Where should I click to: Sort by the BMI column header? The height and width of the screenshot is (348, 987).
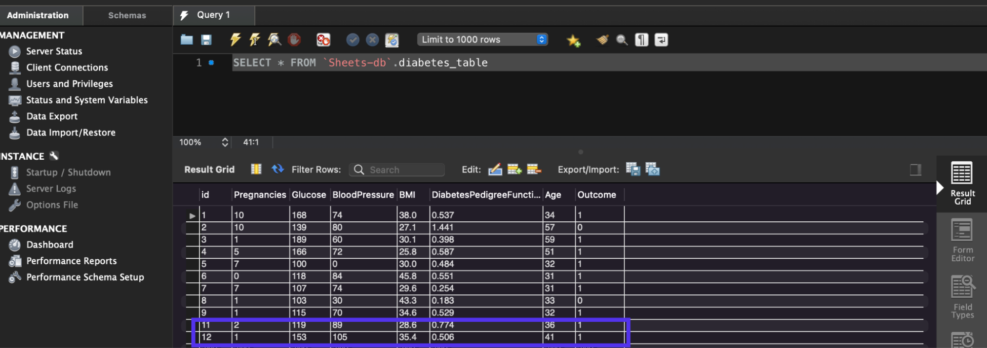413,195
